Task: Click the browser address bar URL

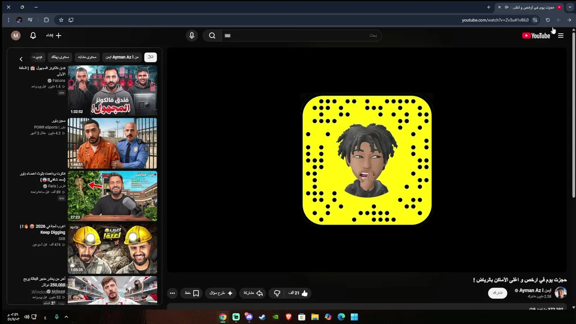Action: click(x=495, y=20)
